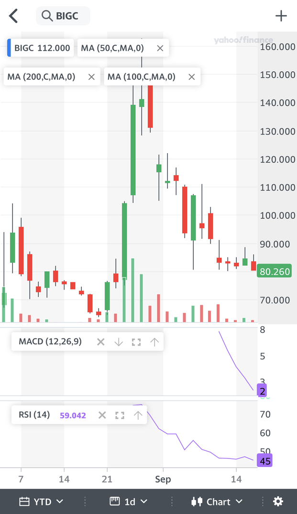The width and height of the screenshot is (297, 514).
Task: Click the MACD (12,26,9) label
Action: tap(50, 342)
